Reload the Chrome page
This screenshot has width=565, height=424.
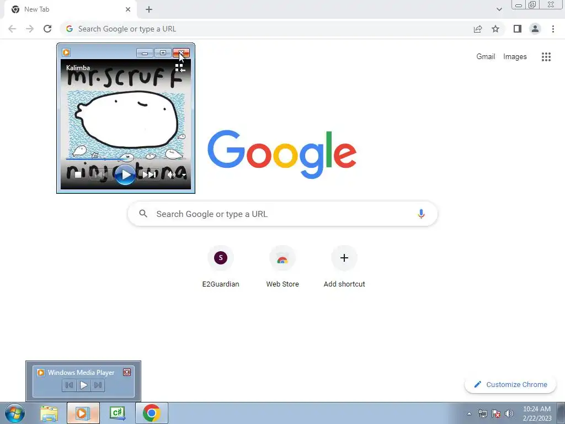(47, 29)
